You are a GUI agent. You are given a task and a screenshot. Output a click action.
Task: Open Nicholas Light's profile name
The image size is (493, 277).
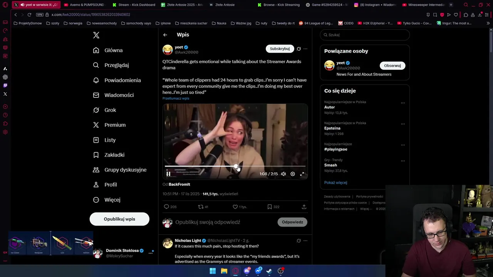(188, 240)
